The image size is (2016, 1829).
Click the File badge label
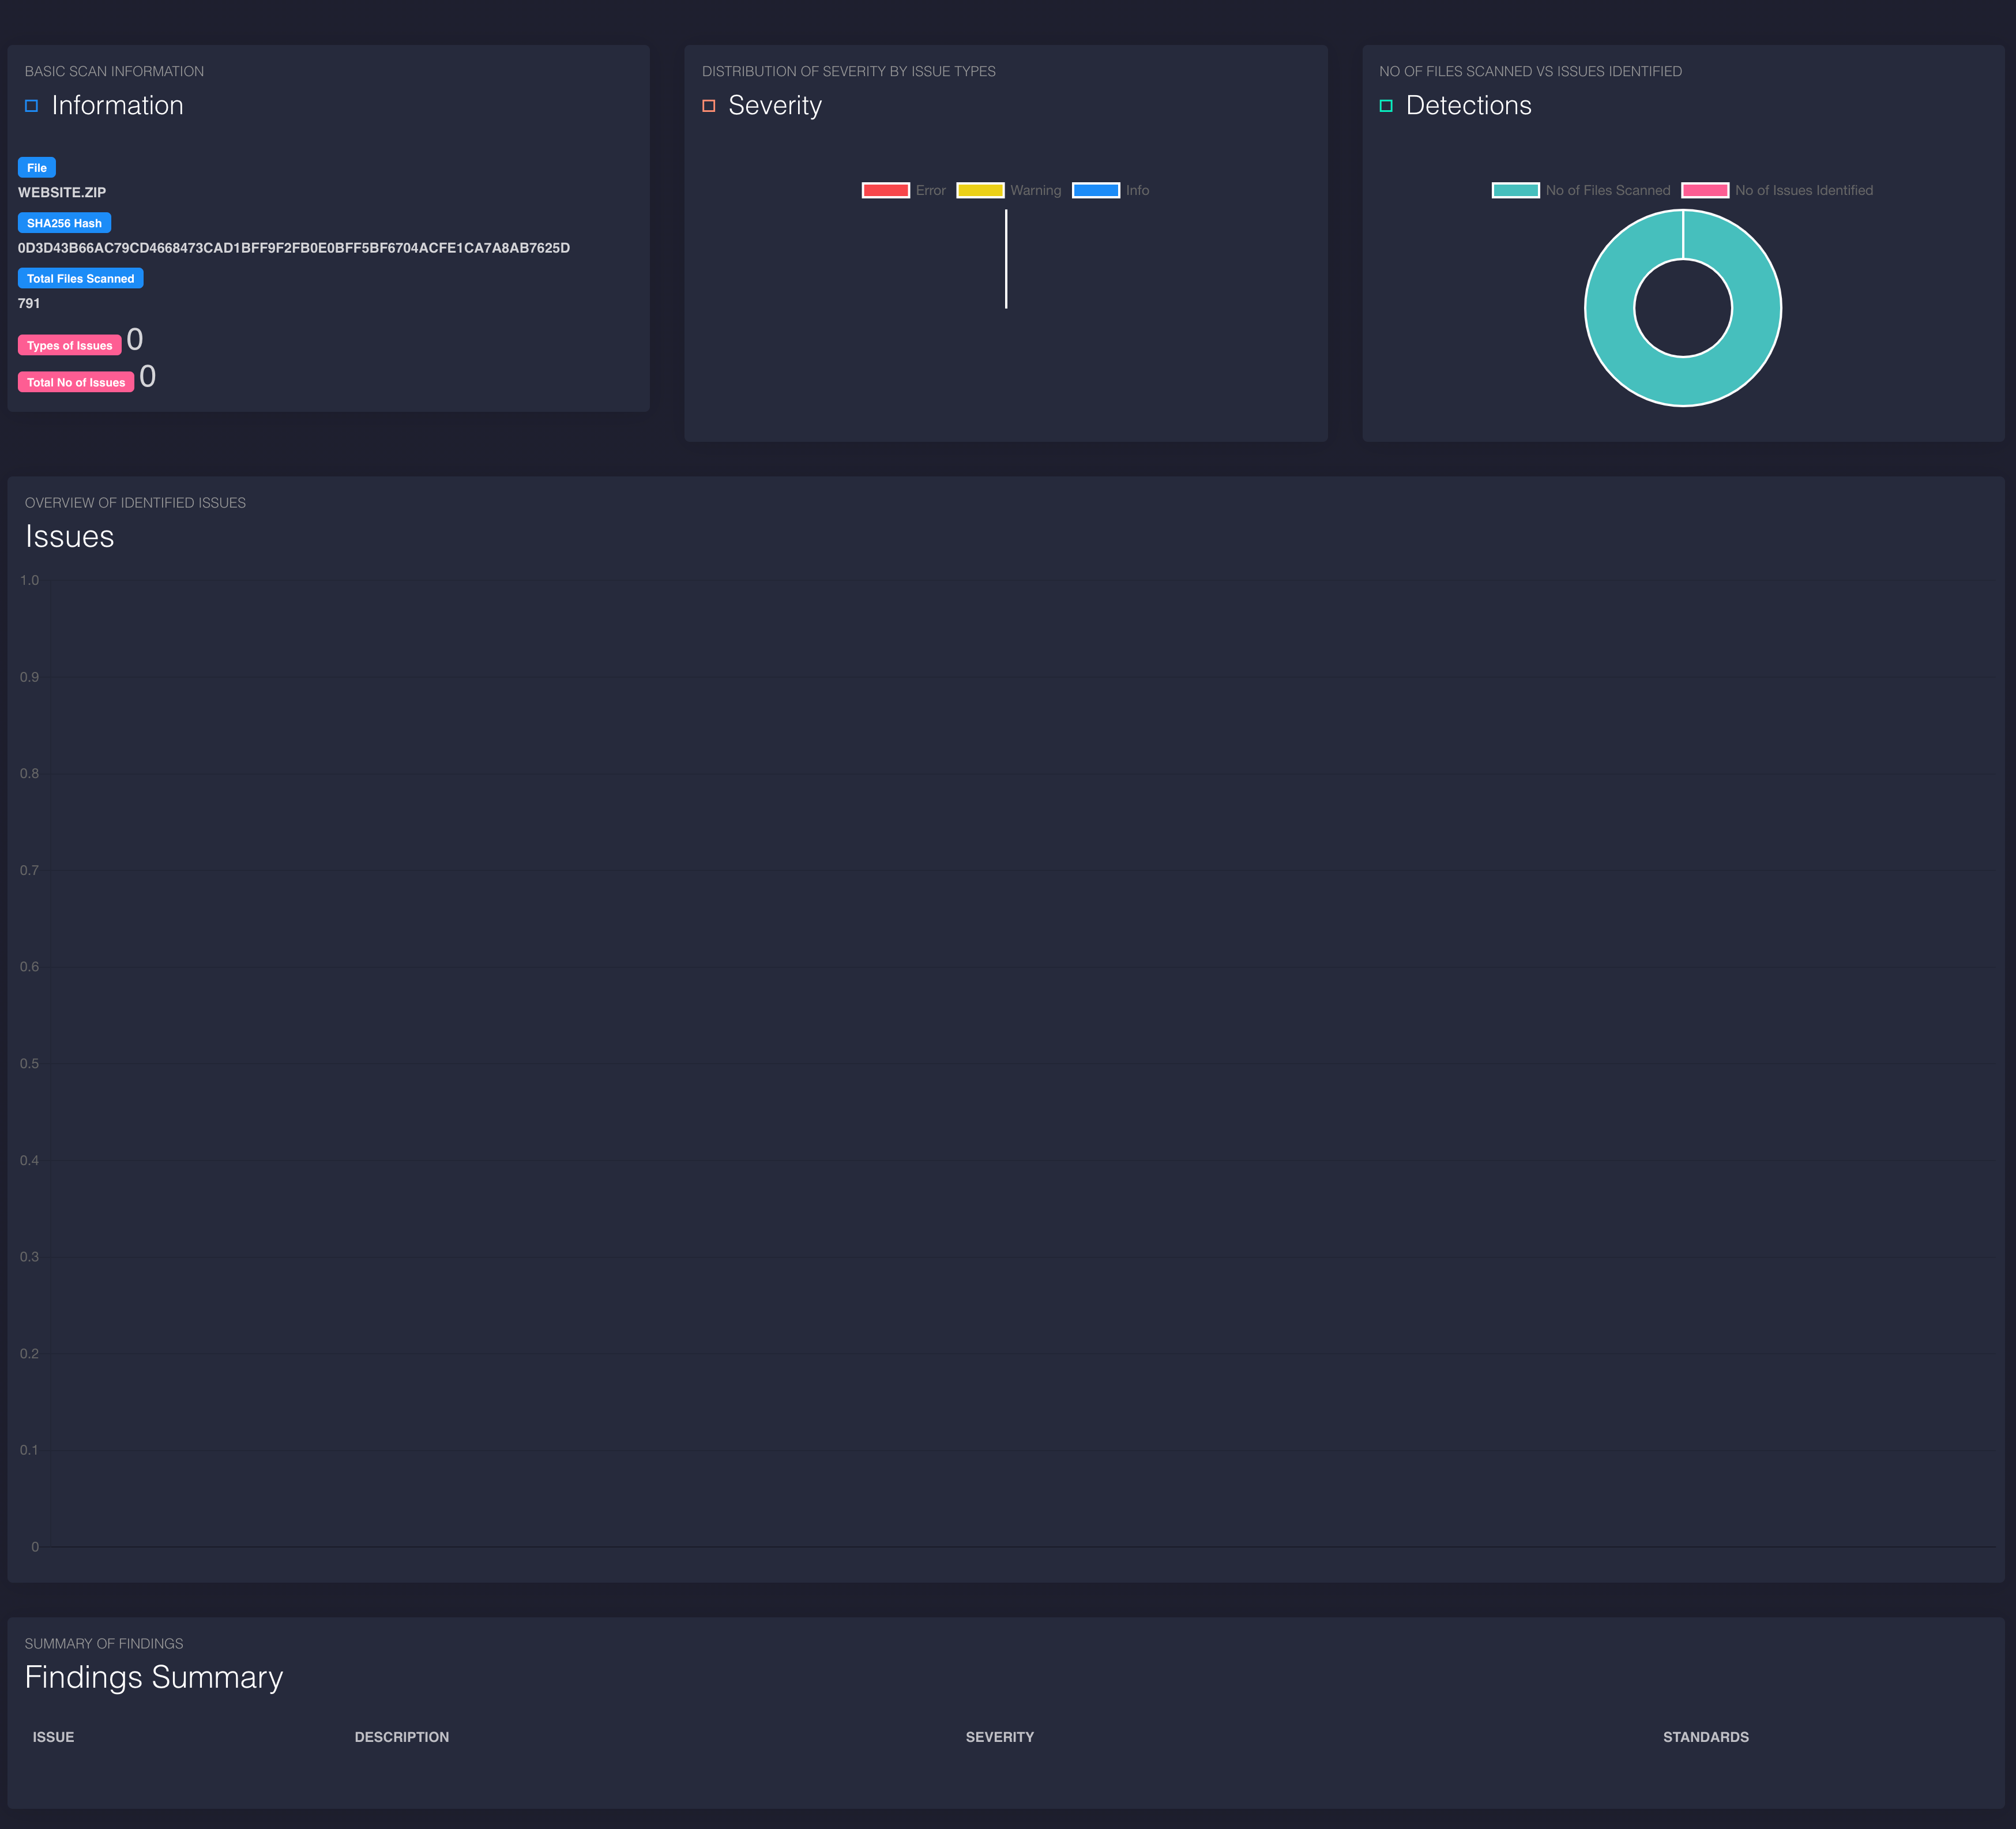tap(37, 168)
